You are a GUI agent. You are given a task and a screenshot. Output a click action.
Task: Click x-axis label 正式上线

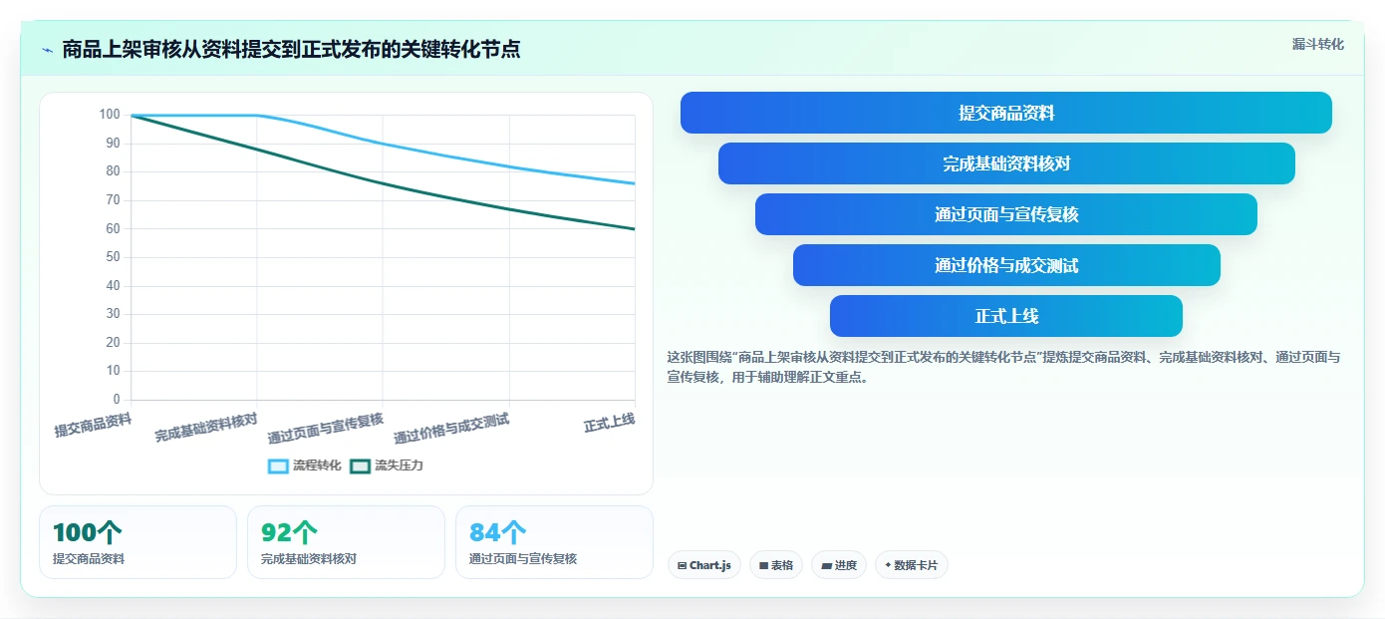pyautogui.click(x=609, y=423)
